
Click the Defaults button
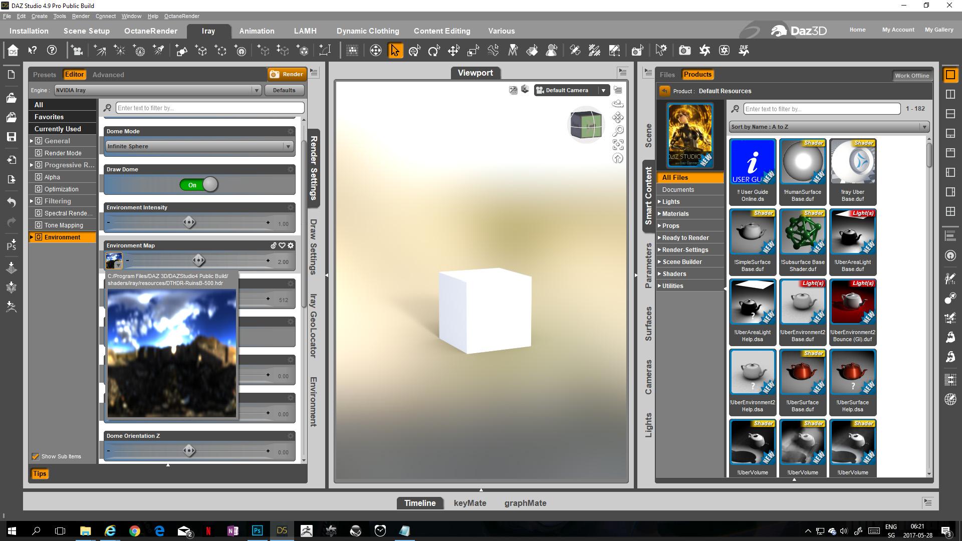(284, 90)
